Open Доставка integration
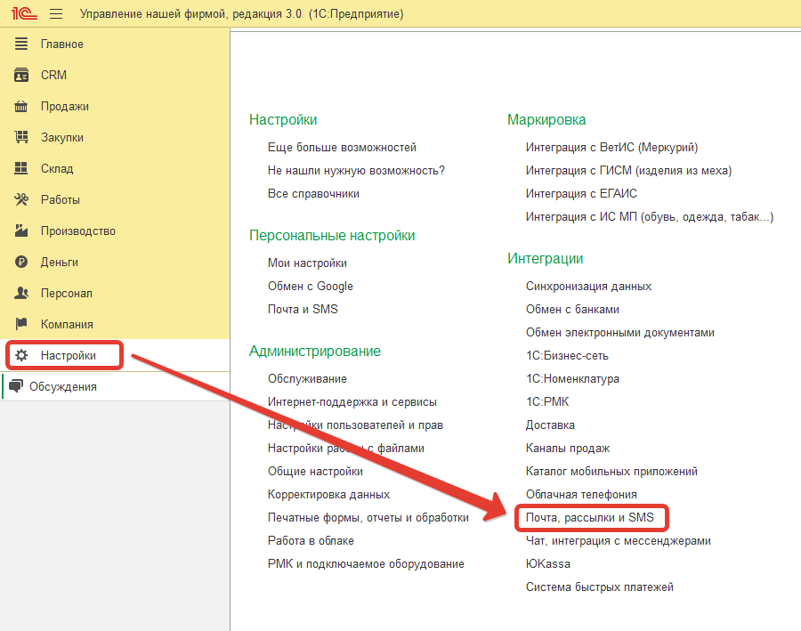Screen dimensions: 801x631 click(x=550, y=425)
